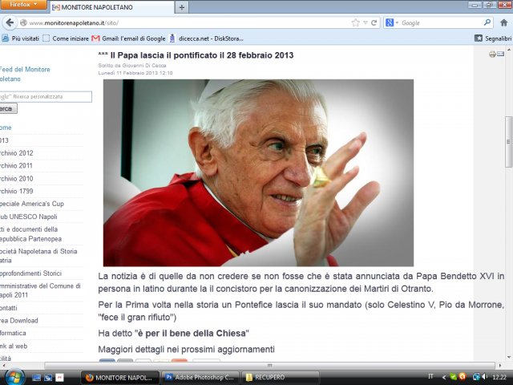
Task: Click the scroll up arrow
Action: [x=508, y=50]
